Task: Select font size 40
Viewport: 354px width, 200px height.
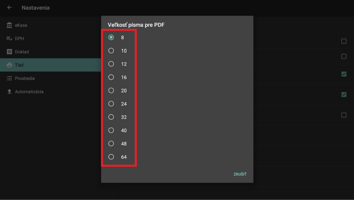Action: tap(111, 130)
